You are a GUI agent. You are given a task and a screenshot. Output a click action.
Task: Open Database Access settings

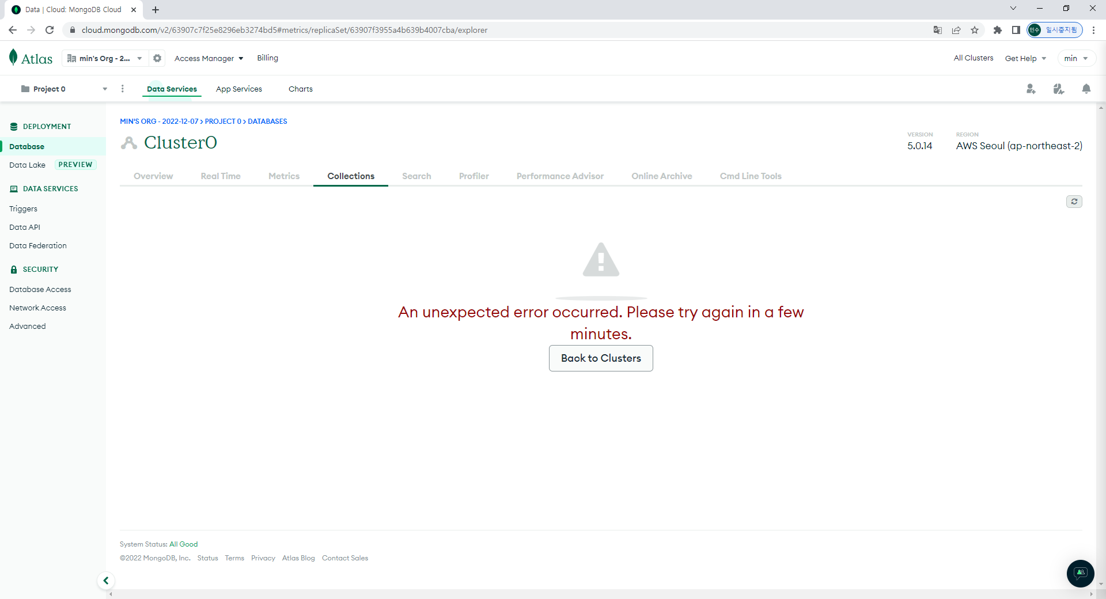(40, 289)
